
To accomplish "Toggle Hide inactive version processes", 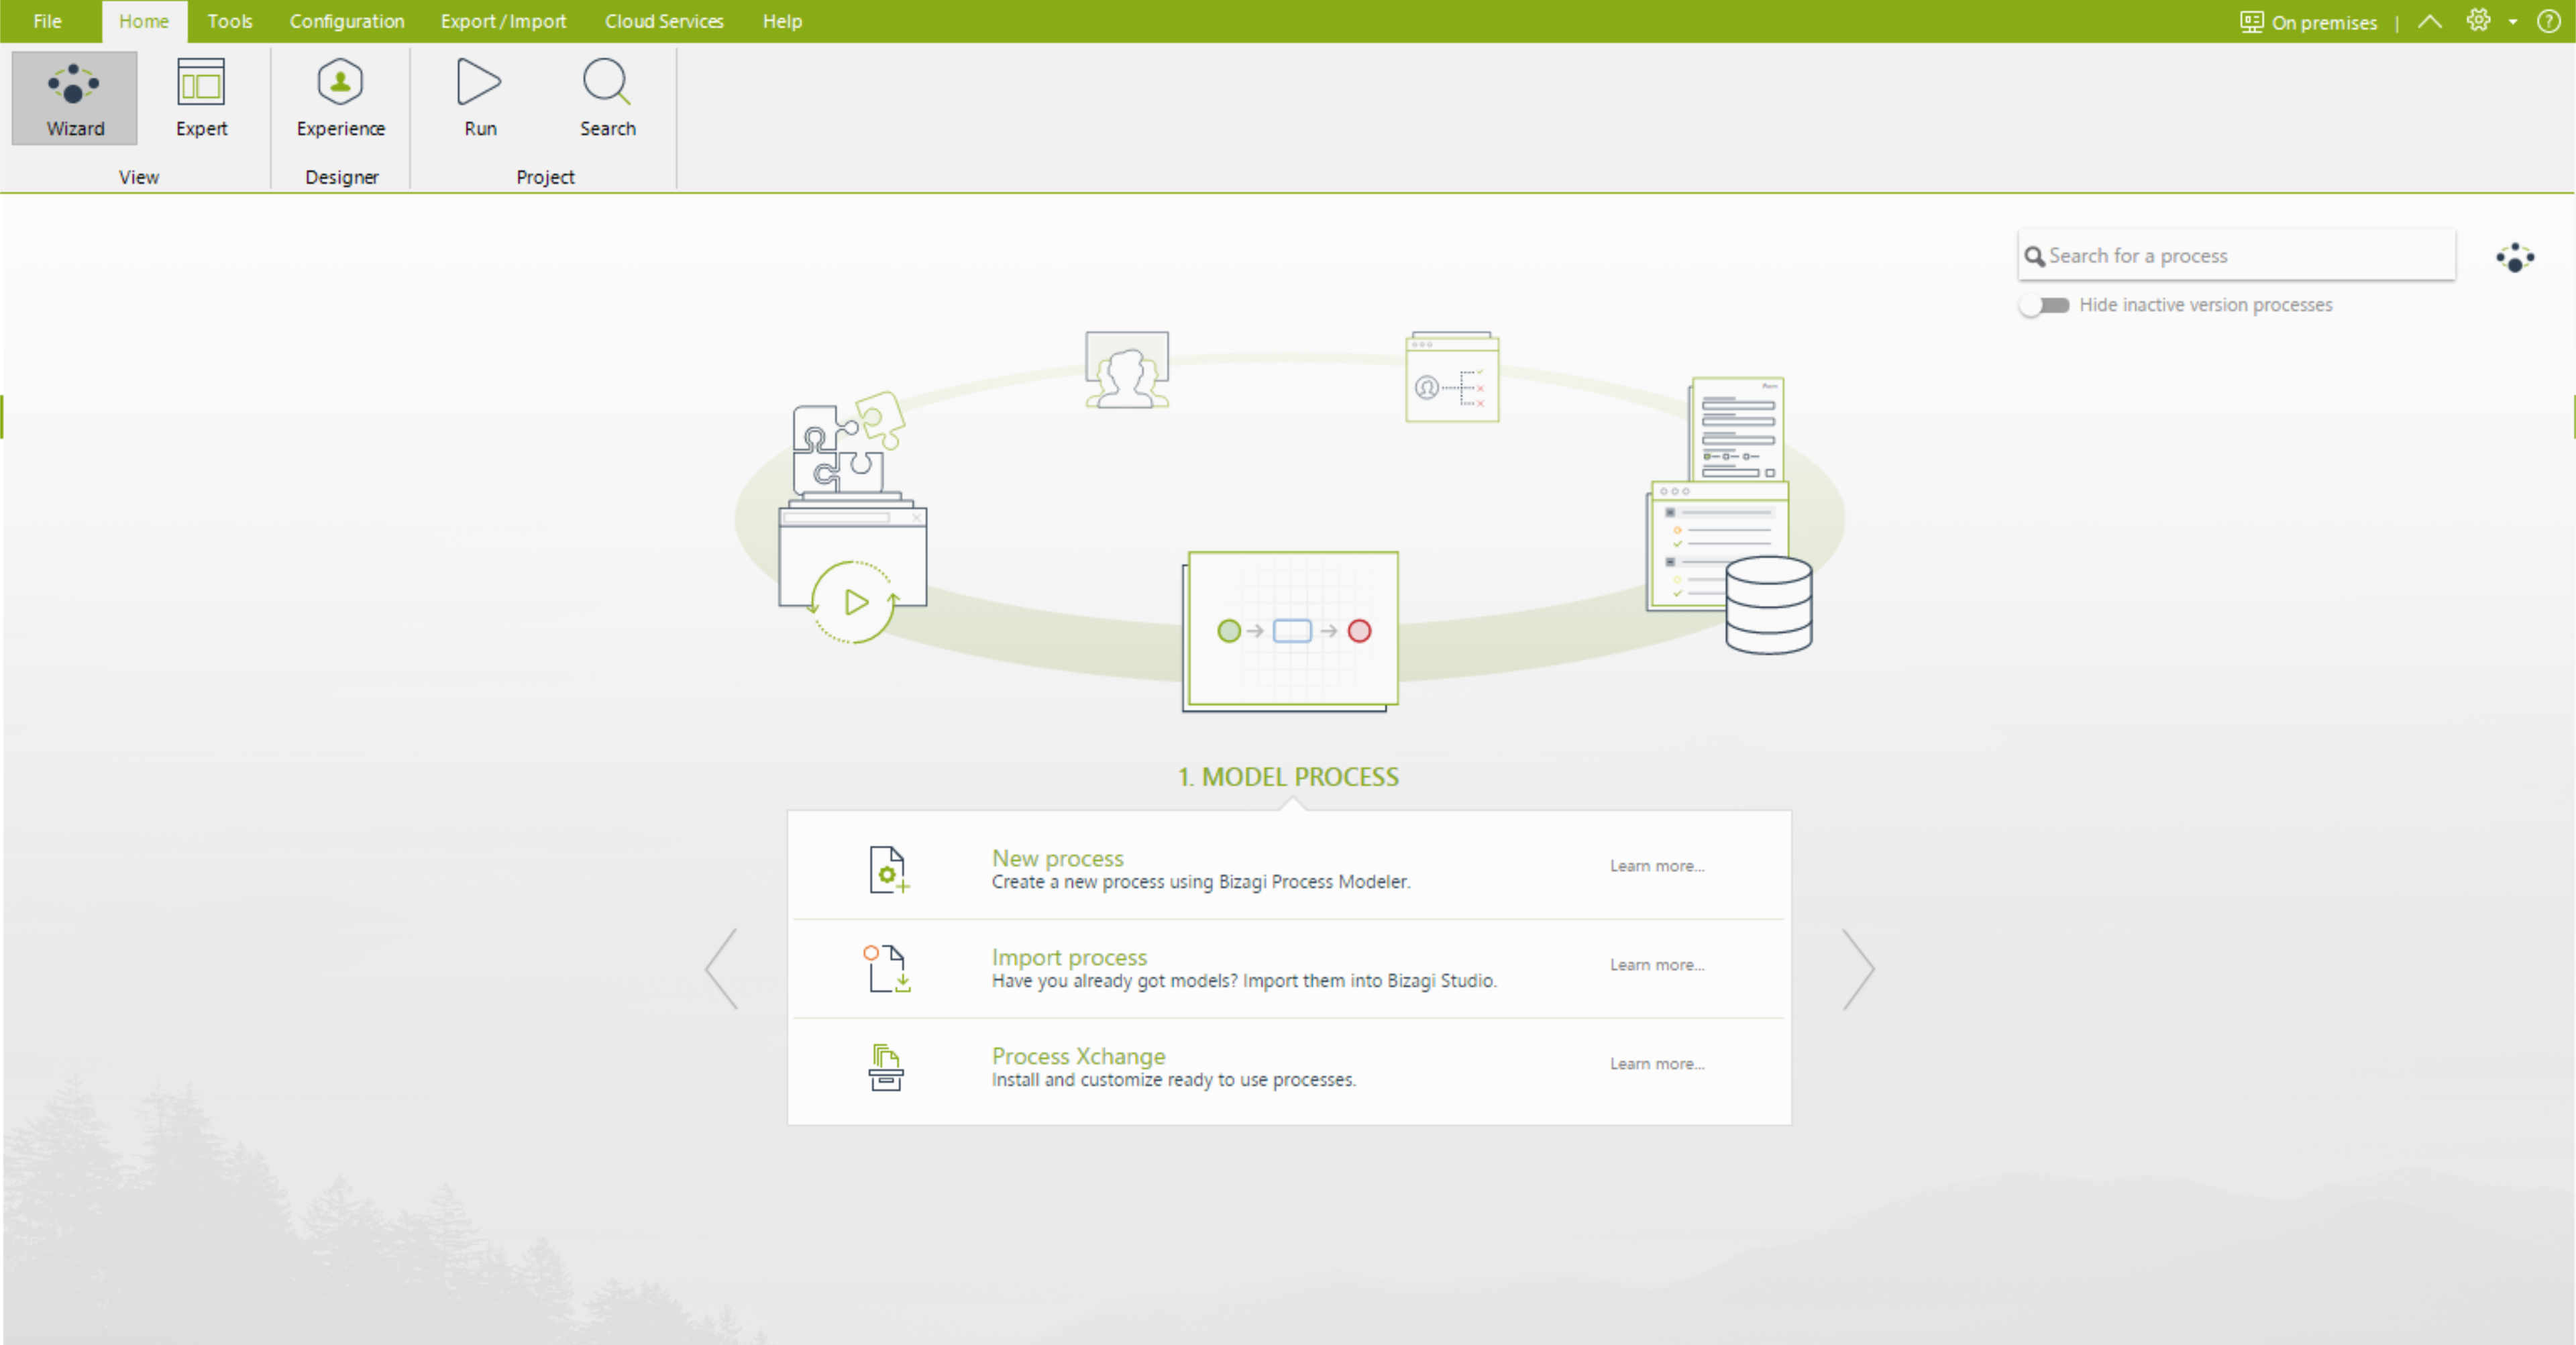I will 2044,305.
